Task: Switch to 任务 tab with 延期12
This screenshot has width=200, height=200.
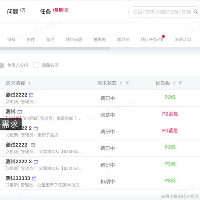Action: [54, 11]
